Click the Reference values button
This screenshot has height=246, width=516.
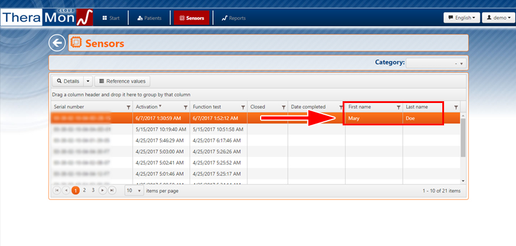point(123,81)
